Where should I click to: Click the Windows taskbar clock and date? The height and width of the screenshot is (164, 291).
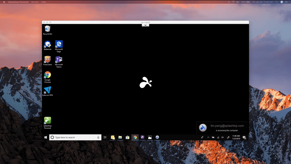tap(236, 137)
